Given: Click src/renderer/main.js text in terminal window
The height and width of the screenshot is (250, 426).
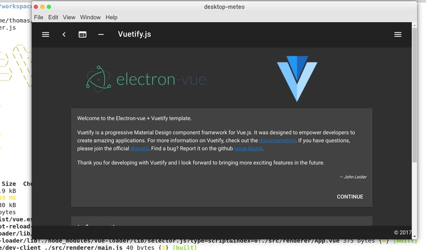Looking at the screenshot, I should [83, 247].
